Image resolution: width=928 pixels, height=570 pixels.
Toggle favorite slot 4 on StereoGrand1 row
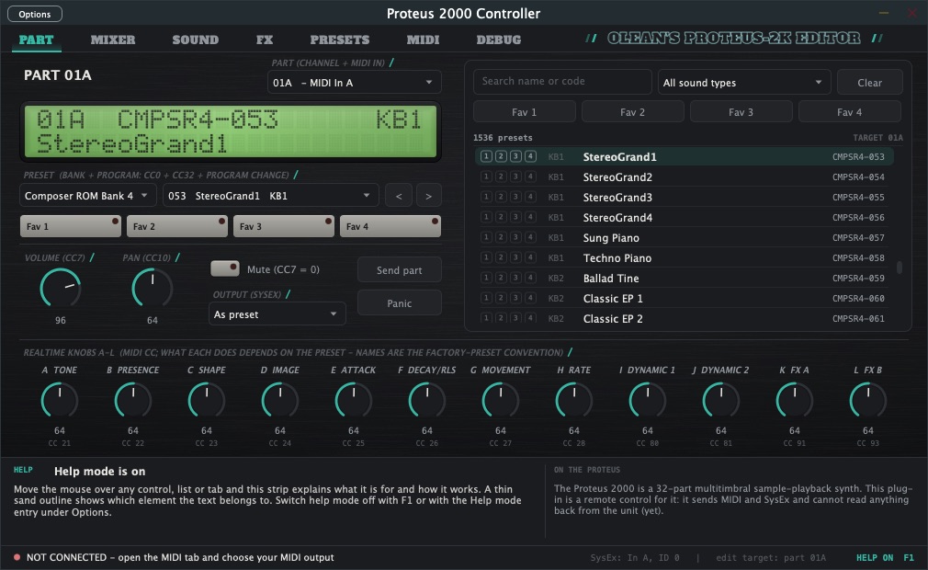tap(530, 157)
